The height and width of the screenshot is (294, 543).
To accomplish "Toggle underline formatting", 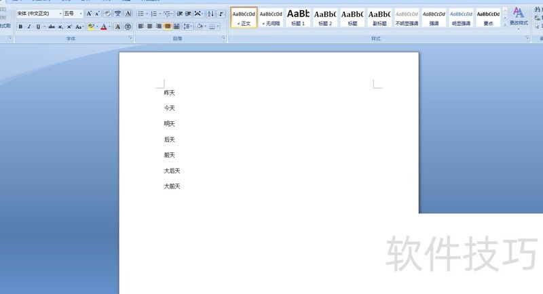I will 38,26.
